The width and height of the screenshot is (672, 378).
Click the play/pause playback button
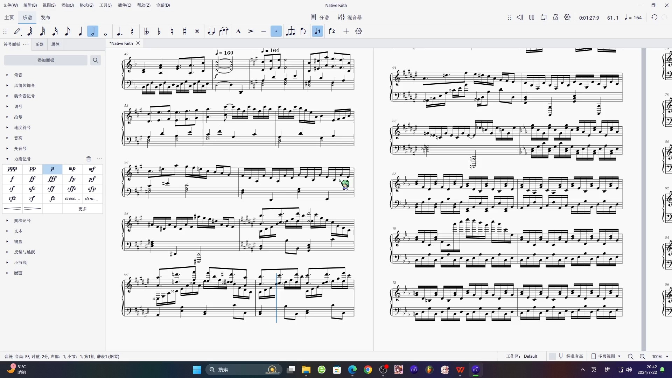532,17
